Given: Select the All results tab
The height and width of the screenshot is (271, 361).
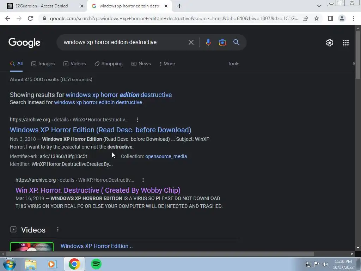Looking at the screenshot, I should [x=16, y=64].
